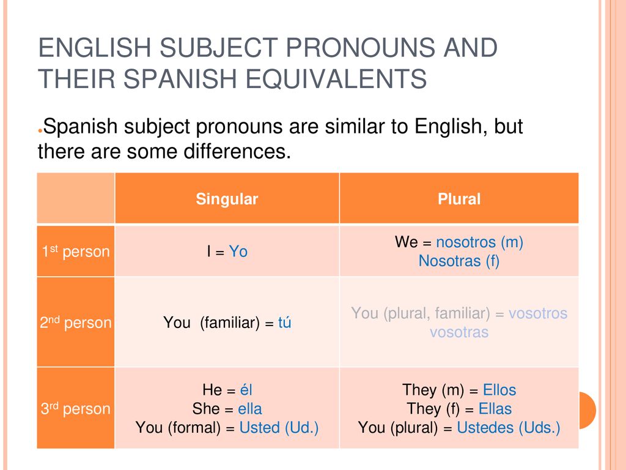Click the blue word 'ella'
Image resolution: width=626 pixels, height=470 pixels.
coord(250,409)
